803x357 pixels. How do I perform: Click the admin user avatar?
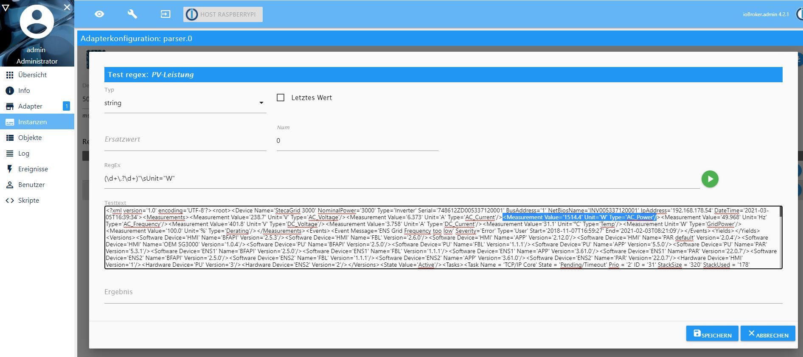pos(37,22)
